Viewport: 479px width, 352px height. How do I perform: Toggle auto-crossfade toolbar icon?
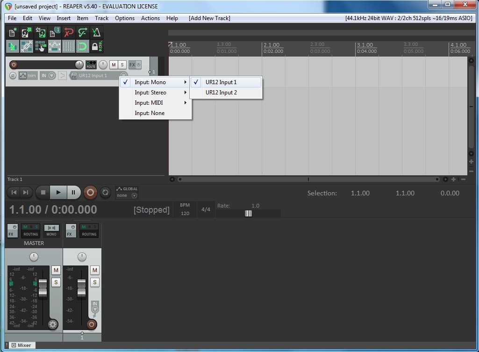point(13,46)
